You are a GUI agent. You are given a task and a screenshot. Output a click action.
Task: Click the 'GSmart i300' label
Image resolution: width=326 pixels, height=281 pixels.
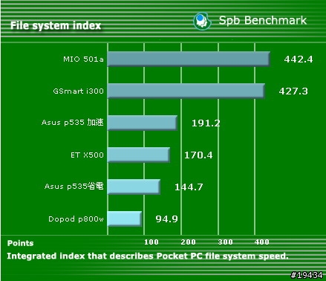(78, 91)
